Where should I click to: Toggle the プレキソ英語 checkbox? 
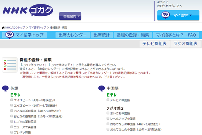(12, 132)
